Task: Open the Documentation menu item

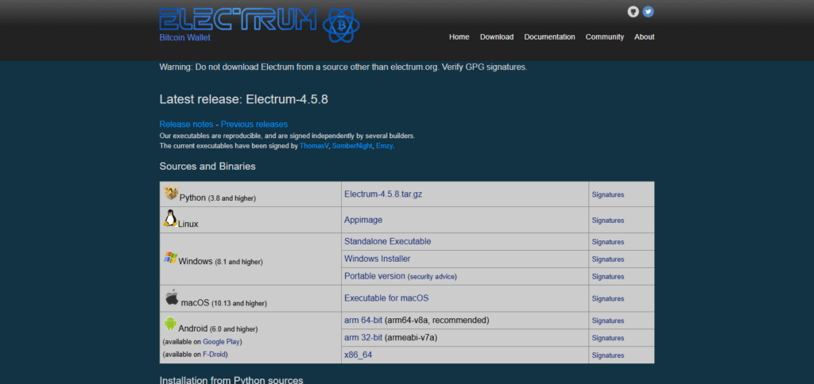Action: (x=550, y=36)
